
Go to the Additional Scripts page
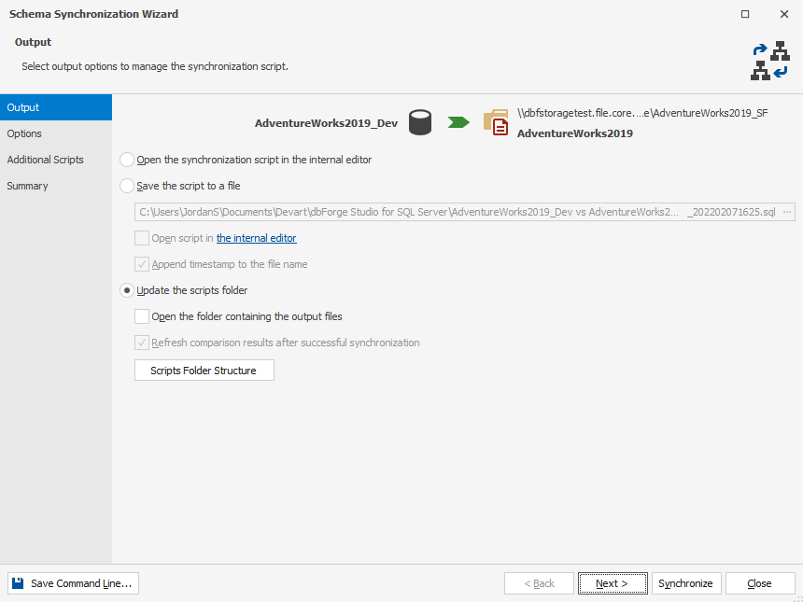tap(56, 160)
